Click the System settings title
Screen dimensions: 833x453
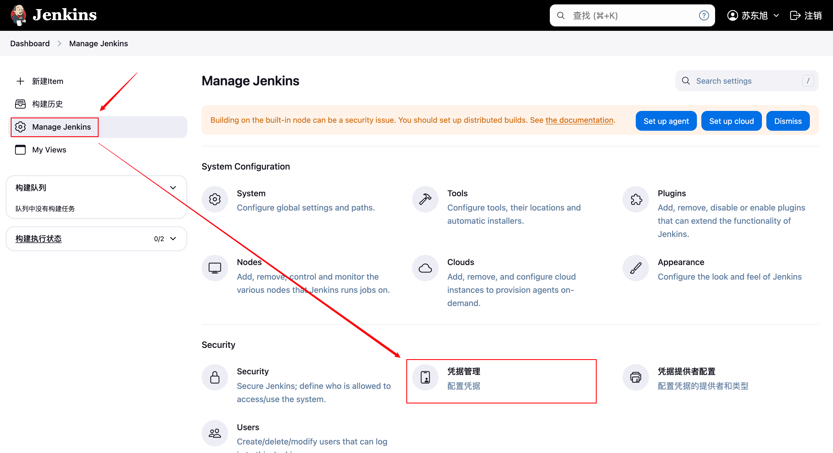pos(251,193)
